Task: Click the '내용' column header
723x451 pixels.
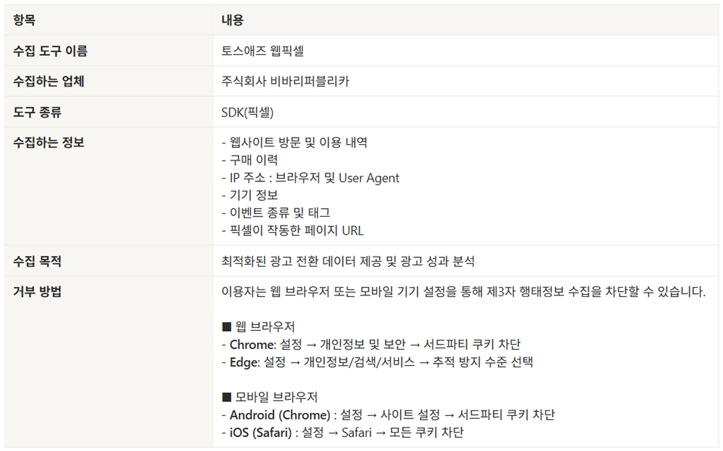Action: (x=232, y=20)
